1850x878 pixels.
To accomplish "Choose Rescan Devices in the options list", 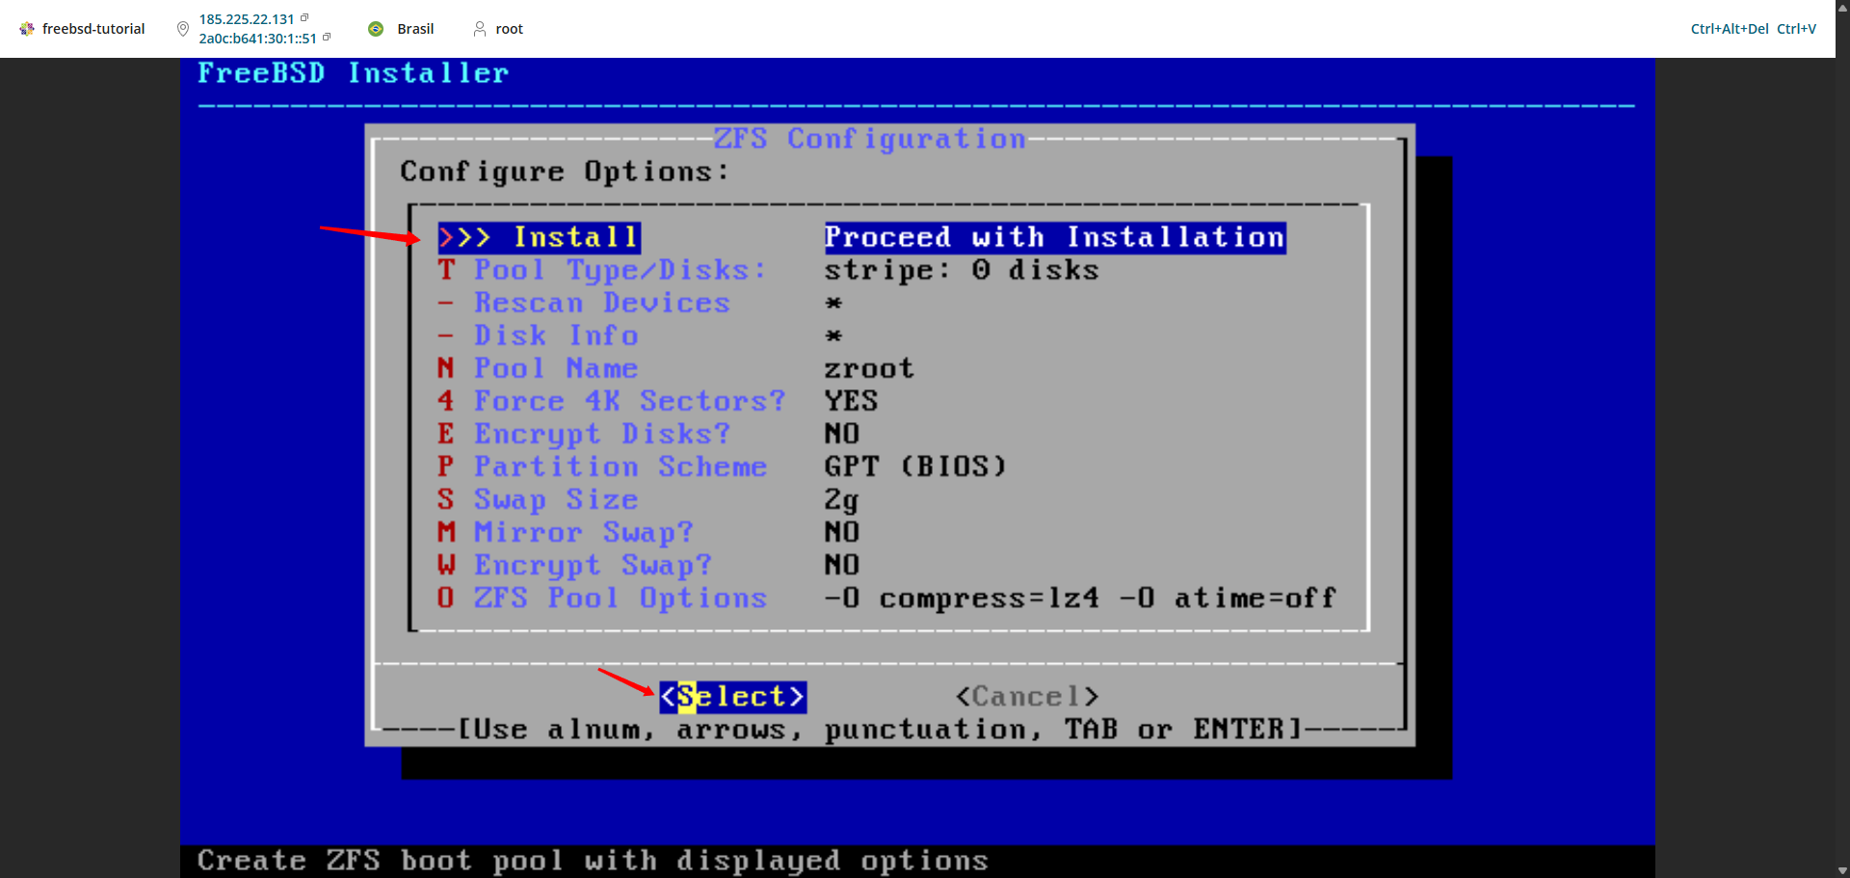I will pos(584,303).
